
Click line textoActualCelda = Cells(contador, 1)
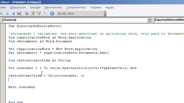click(x=47, y=76)
